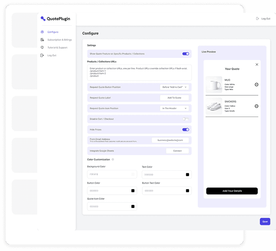Edit the Quote Icon Color hex field
The height and width of the screenshot is (251, 276).
point(112,206)
